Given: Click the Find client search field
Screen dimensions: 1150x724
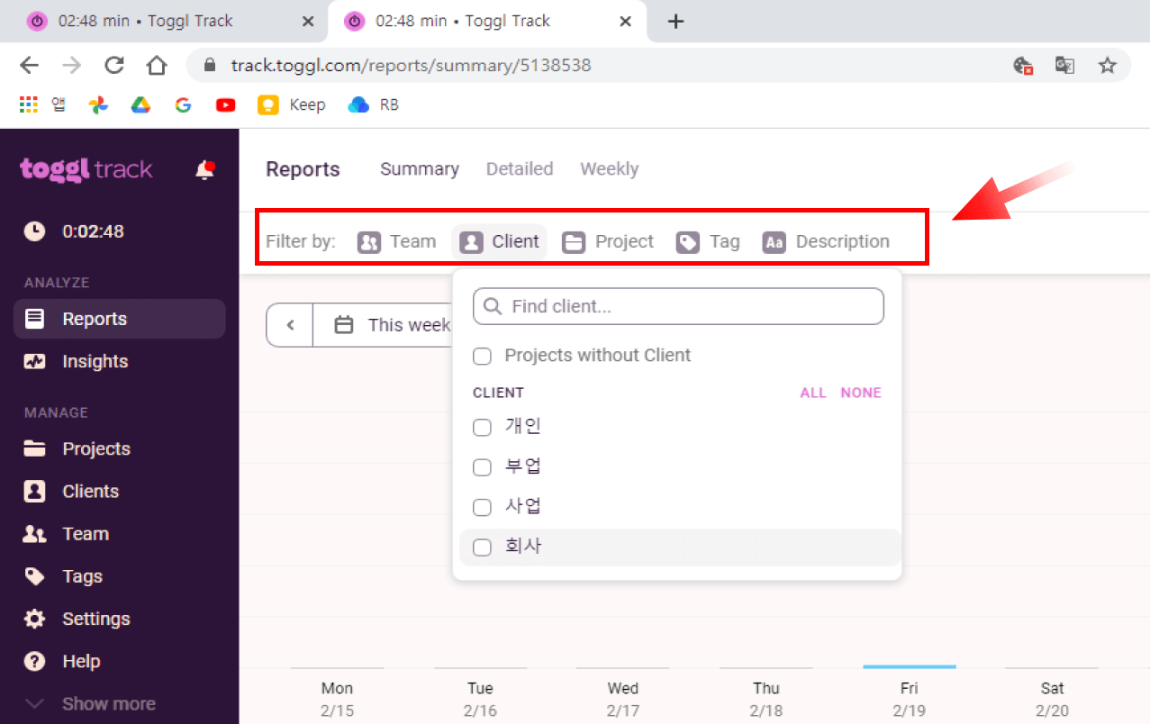Looking at the screenshot, I should click(678, 306).
